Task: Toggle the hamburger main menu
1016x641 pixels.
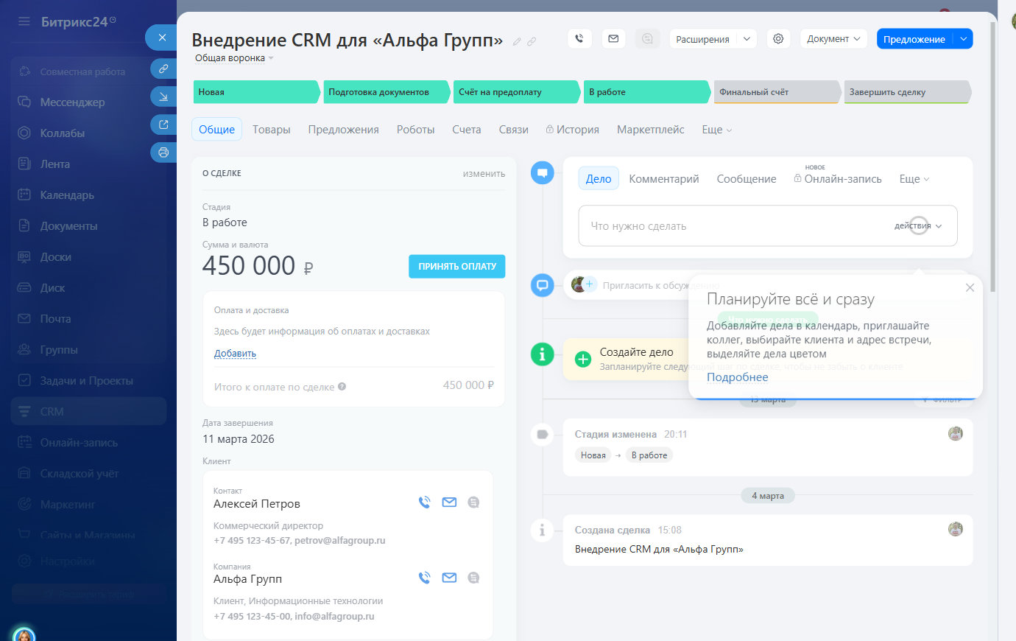Action: pos(24,21)
